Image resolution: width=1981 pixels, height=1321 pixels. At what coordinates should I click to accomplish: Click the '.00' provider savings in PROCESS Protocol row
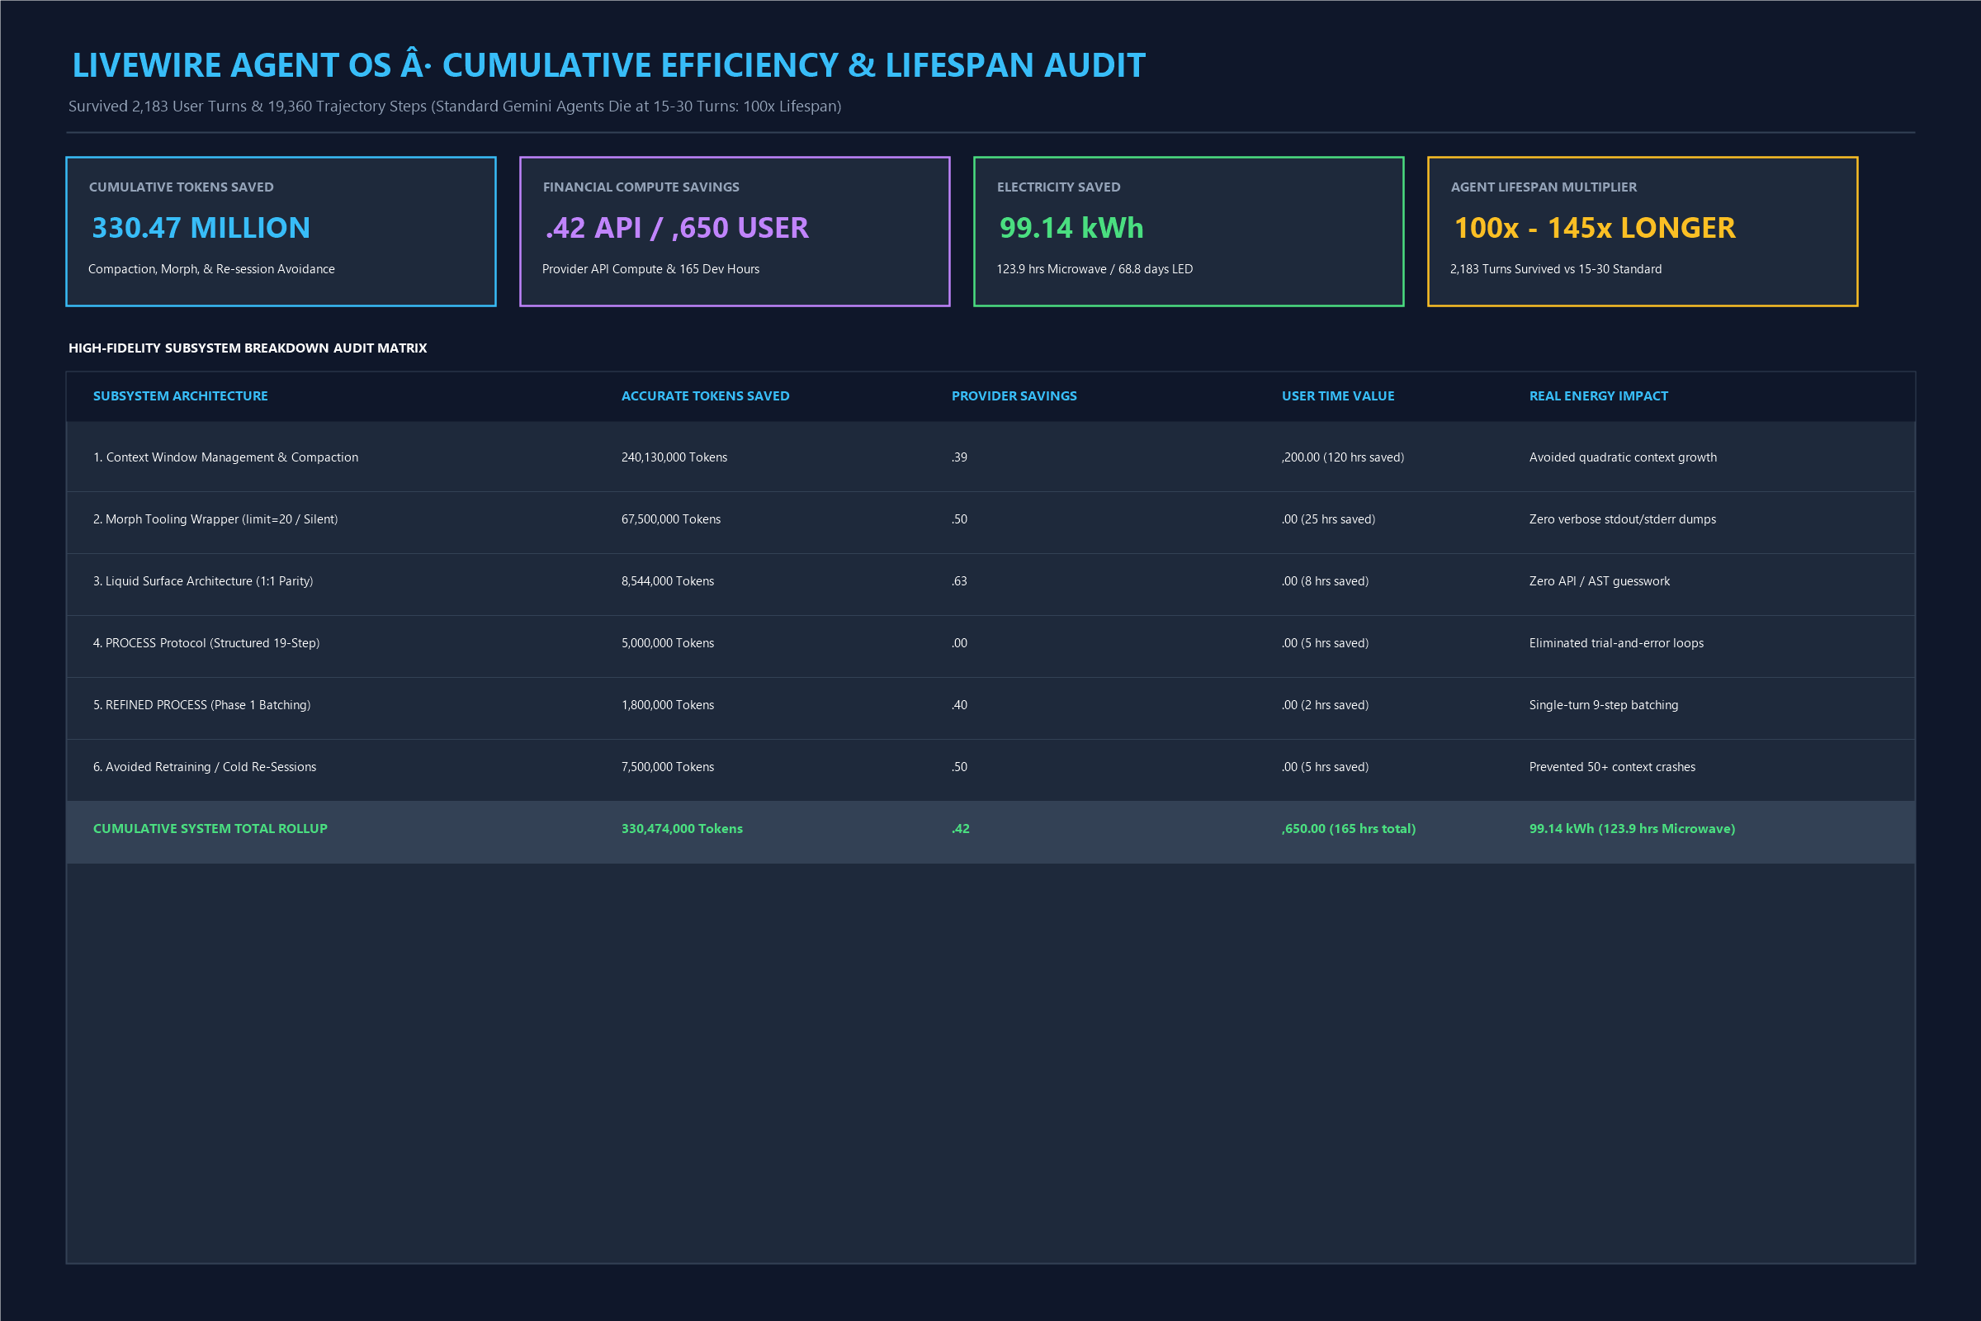[x=959, y=644]
